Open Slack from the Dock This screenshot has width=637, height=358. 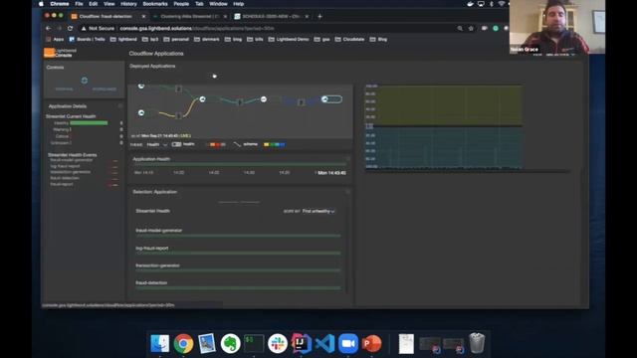point(278,343)
